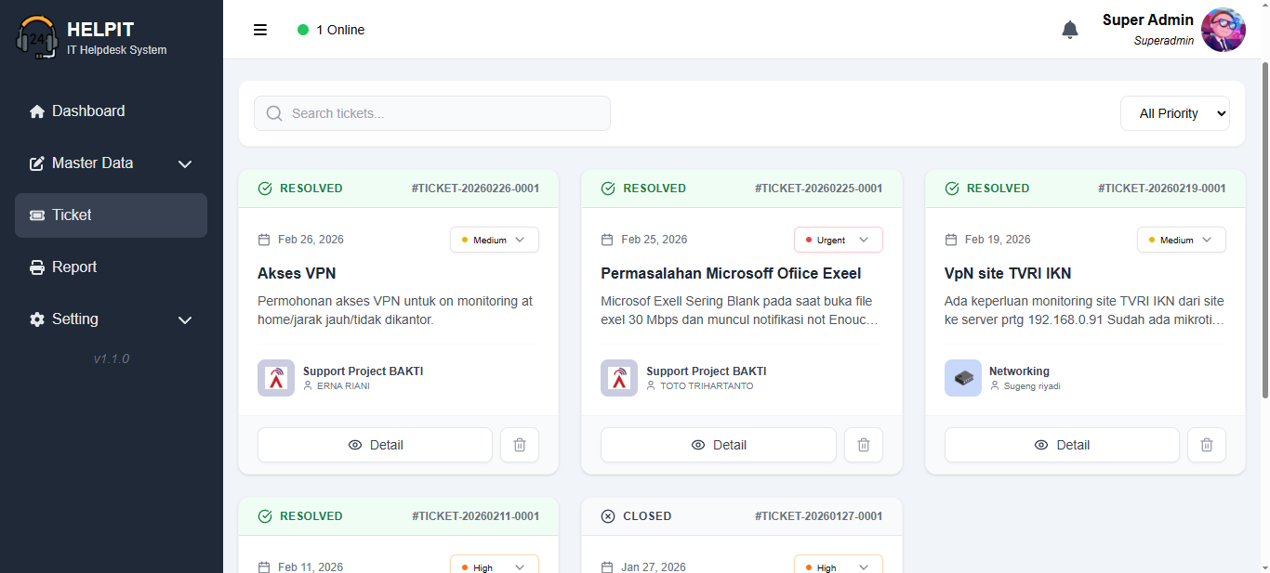
Task: Change the Urgent priority dropdown
Action: [x=838, y=240]
